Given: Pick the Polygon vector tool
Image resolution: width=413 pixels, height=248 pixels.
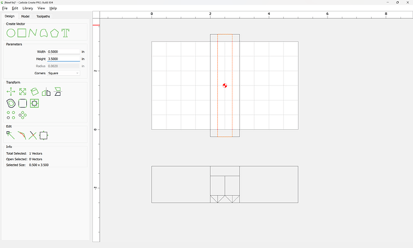Looking at the screenshot, I should pos(54,33).
